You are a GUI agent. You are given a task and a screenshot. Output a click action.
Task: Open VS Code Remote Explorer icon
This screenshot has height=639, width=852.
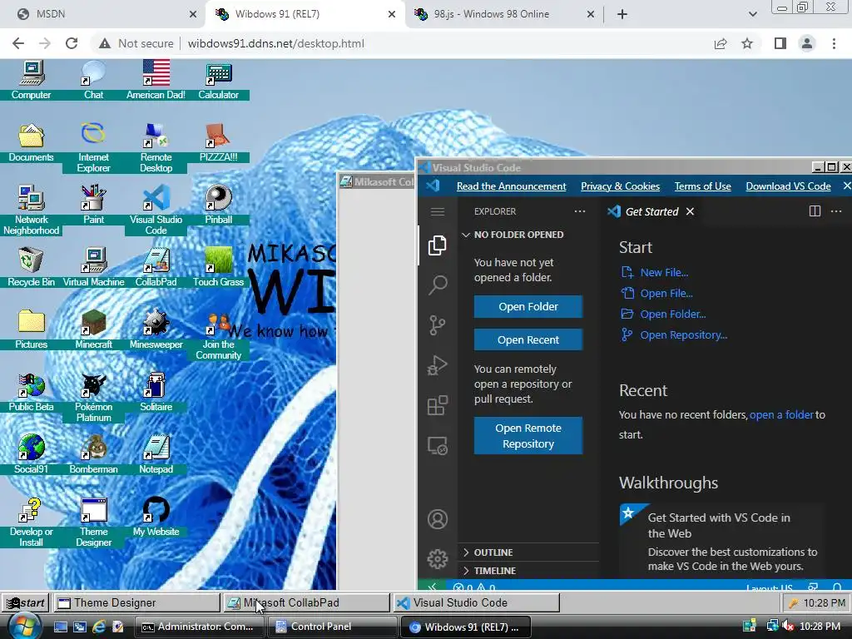(x=438, y=446)
